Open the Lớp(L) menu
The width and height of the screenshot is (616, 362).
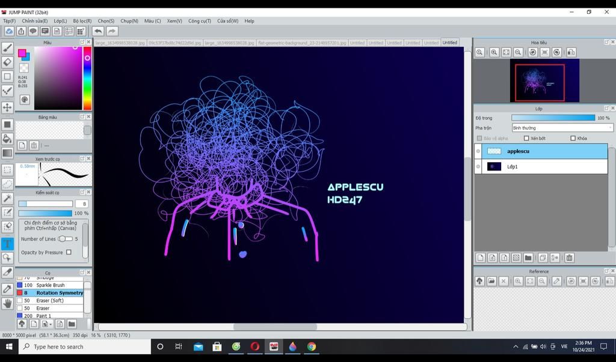pyautogui.click(x=60, y=21)
